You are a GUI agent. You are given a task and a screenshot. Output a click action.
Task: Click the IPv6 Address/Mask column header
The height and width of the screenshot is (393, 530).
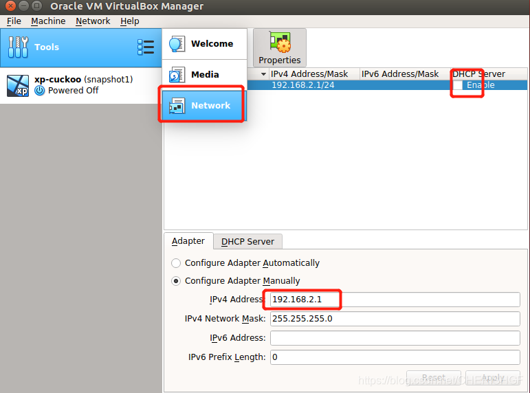click(x=405, y=74)
